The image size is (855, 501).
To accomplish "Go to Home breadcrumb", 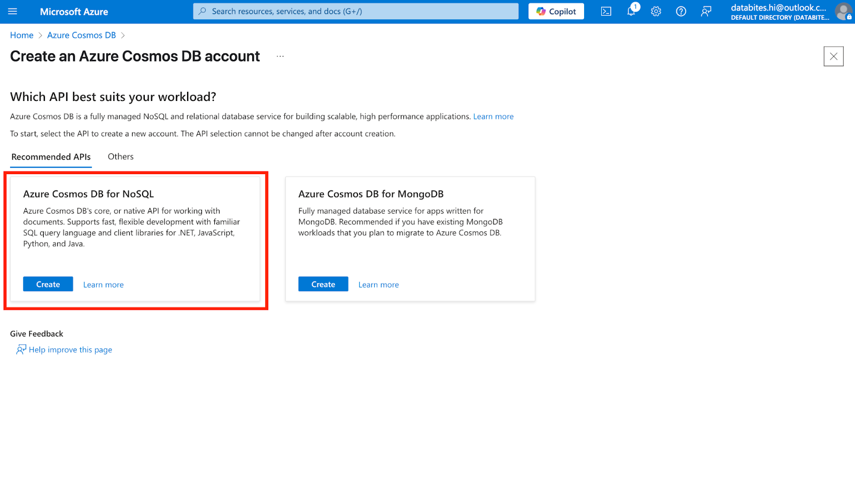I will click(22, 35).
